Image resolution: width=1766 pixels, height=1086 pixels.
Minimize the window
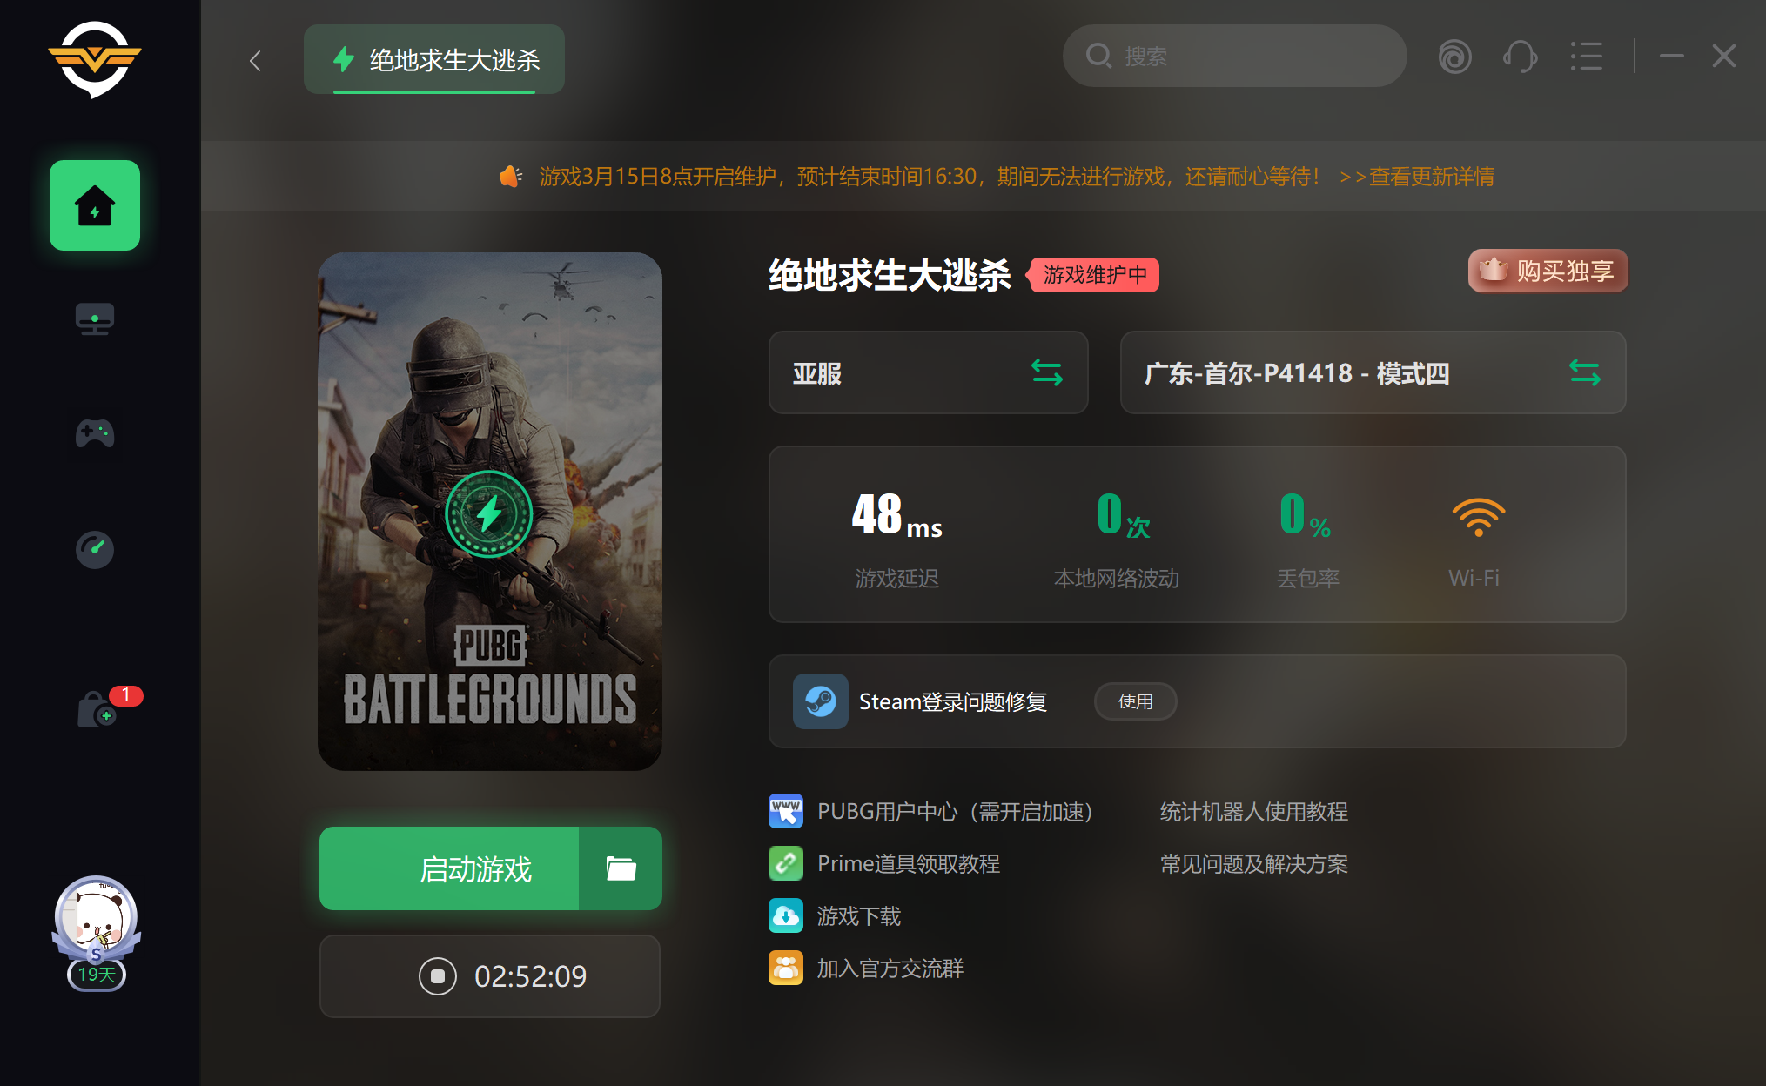click(1671, 57)
